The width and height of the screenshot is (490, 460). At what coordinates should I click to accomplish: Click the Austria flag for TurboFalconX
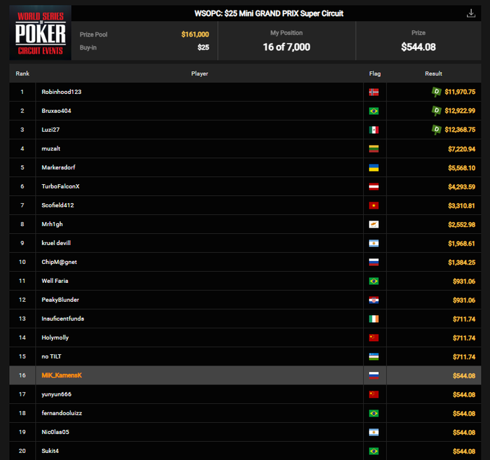[x=374, y=186]
